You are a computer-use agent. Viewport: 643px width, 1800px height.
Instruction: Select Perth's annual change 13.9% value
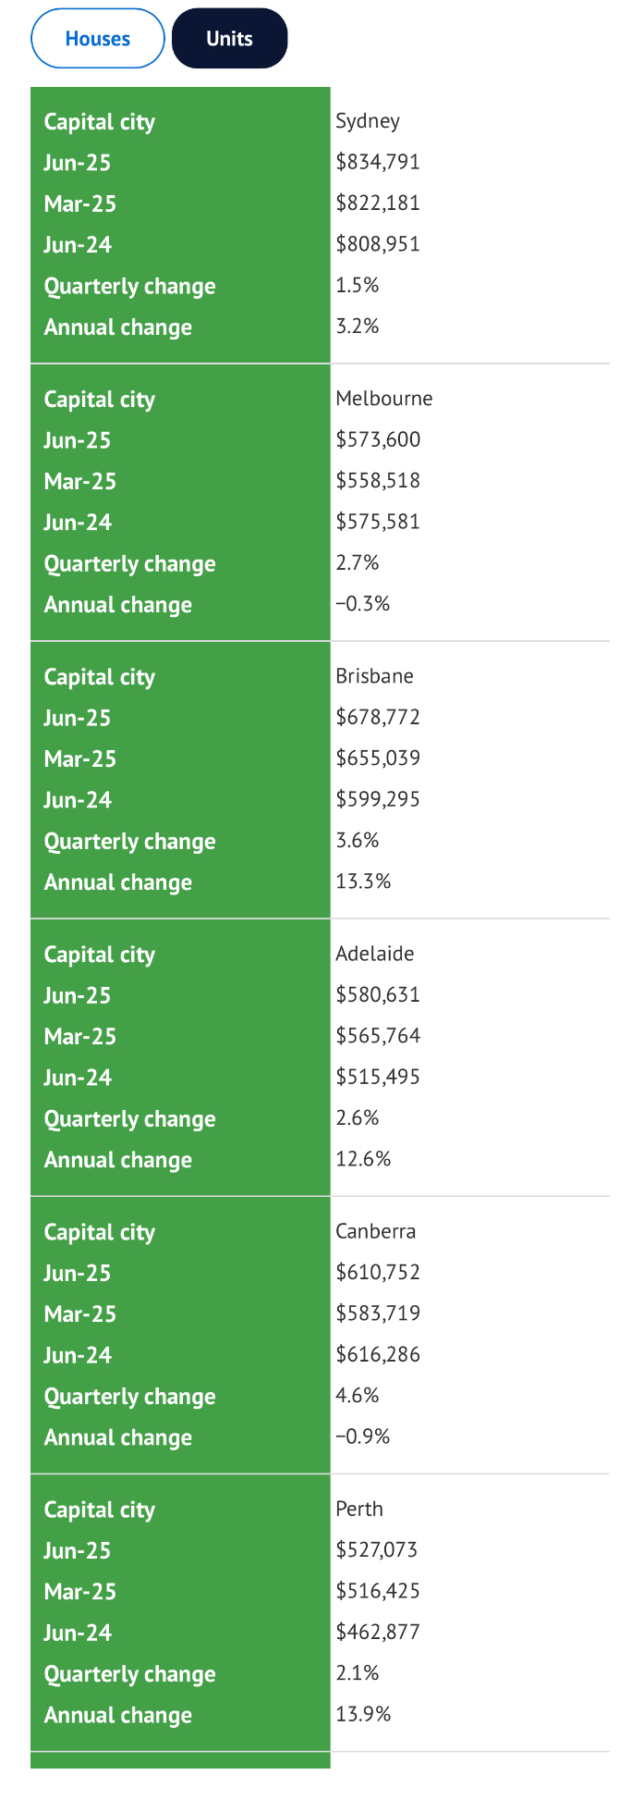coord(363,1714)
